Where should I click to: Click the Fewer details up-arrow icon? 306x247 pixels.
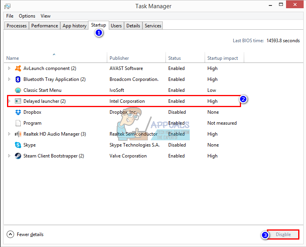[x=10, y=234]
